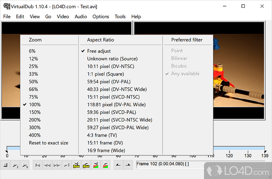The width and height of the screenshot is (272, 179).
Task: Choose 4:3 frame (TV)
Action: (x=121, y=135)
